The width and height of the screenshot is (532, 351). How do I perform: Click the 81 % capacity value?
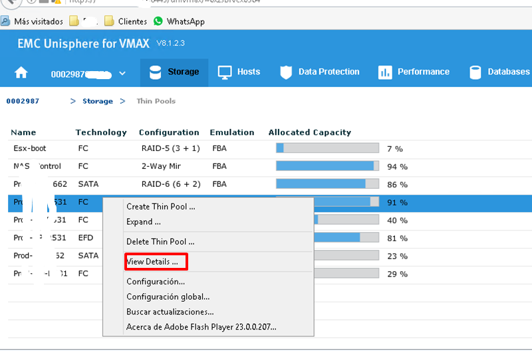tap(397, 239)
